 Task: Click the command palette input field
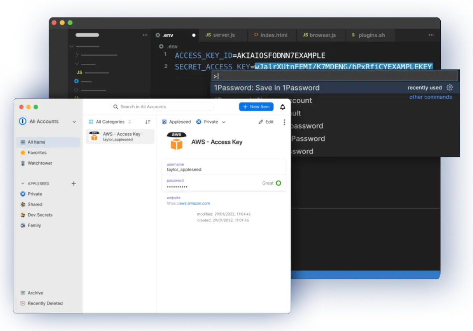point(335,76)
